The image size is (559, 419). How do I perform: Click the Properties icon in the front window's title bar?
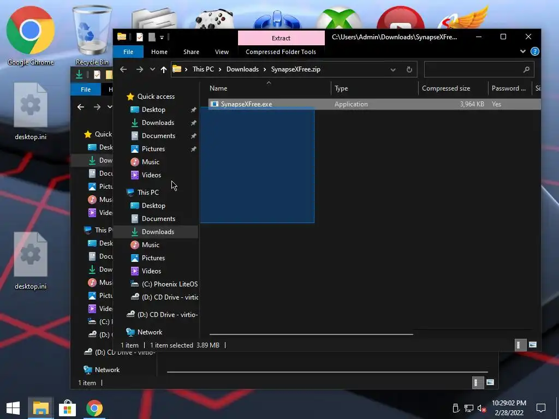pos(140,37)
